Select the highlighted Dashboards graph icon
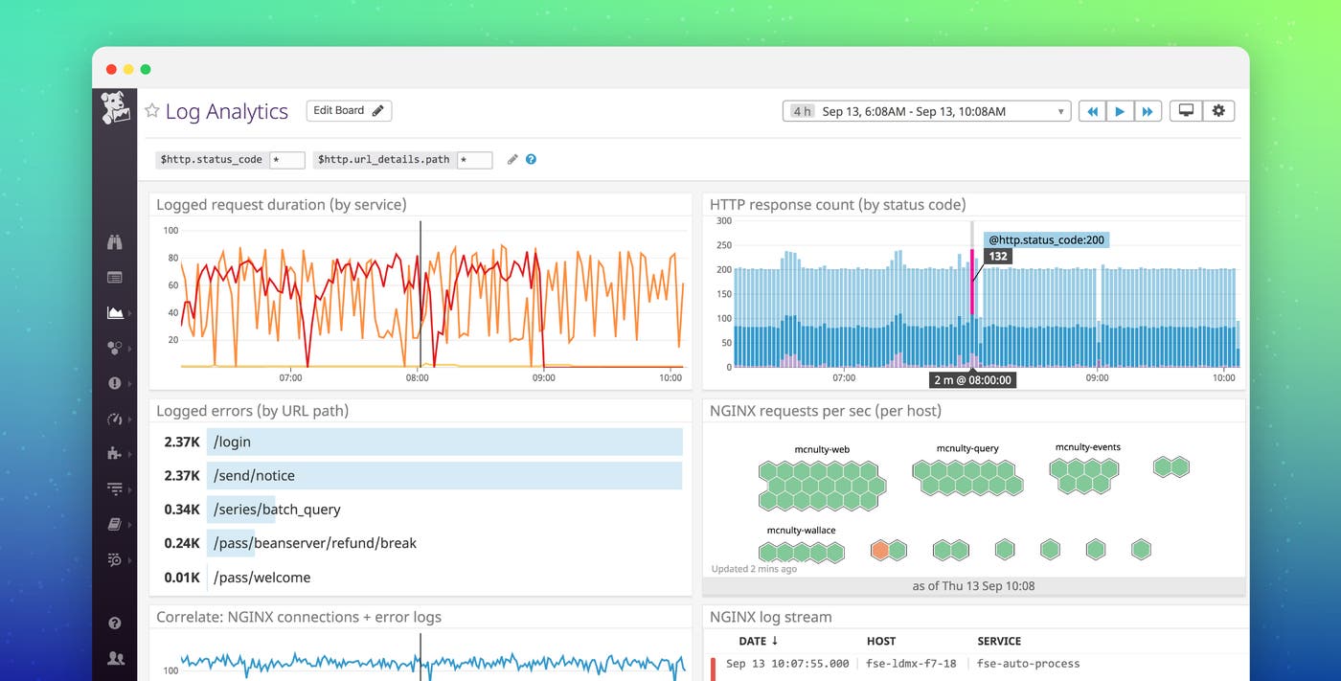1341x681 pixels. tap(115, 312)
